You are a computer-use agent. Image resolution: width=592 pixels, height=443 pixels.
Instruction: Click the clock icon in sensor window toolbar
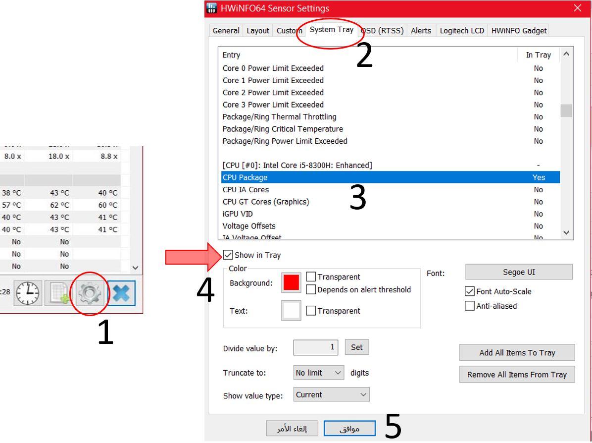(x=28, y=293)
